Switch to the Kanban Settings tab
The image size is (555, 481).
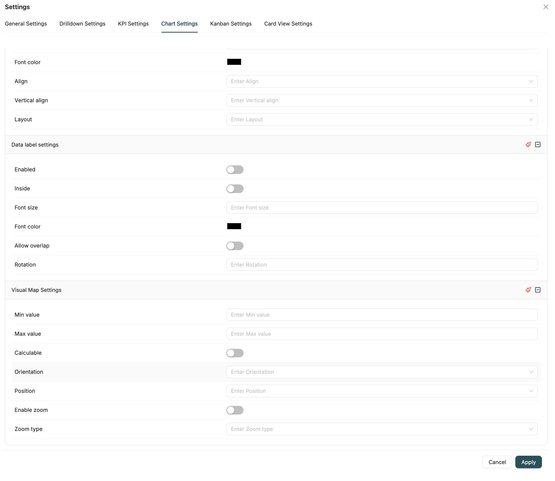tap(231, 24)
